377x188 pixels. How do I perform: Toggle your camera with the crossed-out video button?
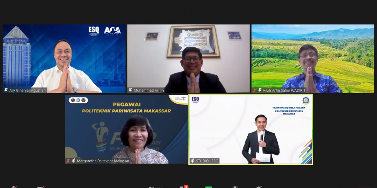click(41, 187)
